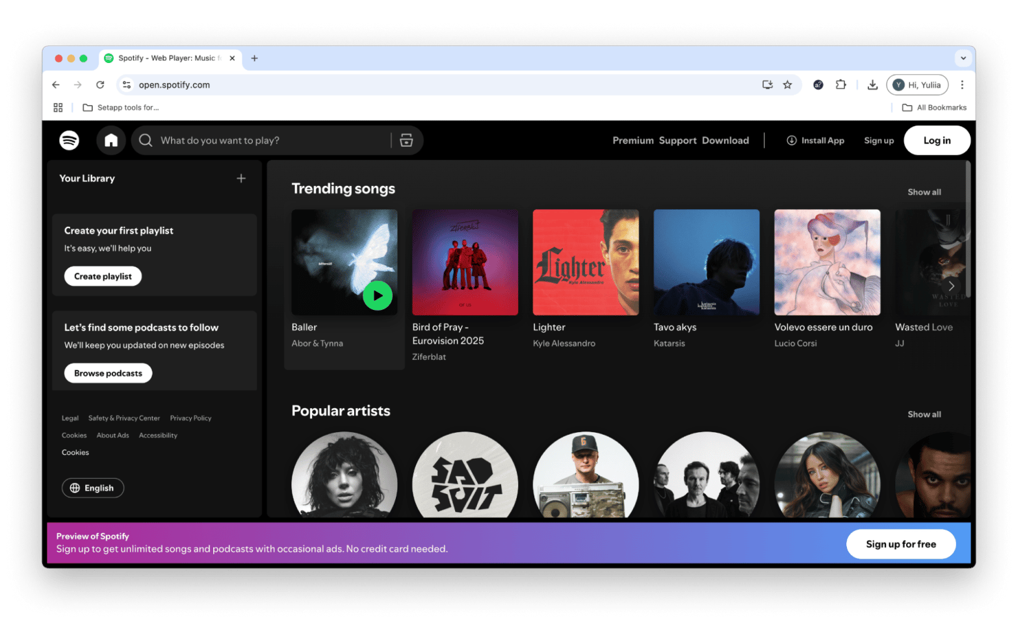
Task: Open Chrome three-dot menu
Action: coord(962,84)
